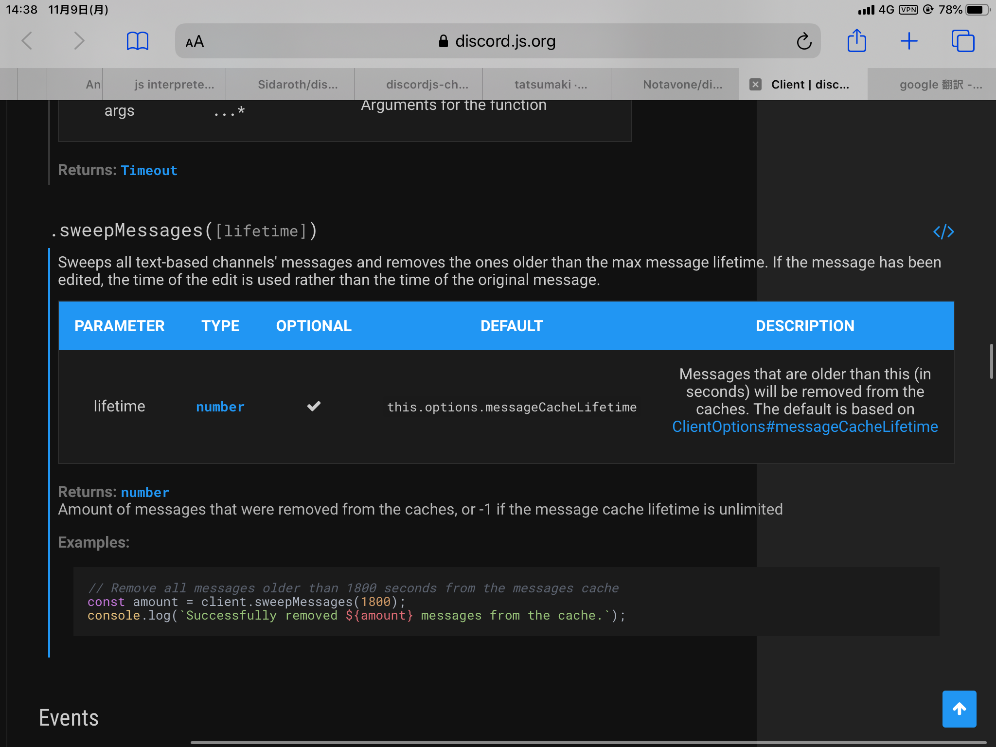The width and height of the screenshot is (996, 747).
Task: Switch to the Sidaroth/dis... tab
Action: (297, 85)
